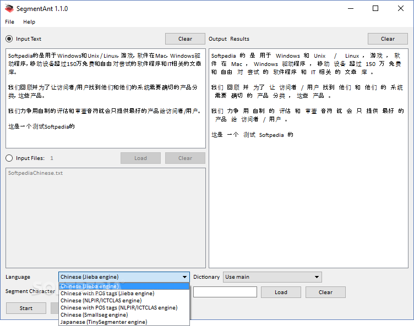Click the dictionary Load button
The width and height of the screenshot is (414, 326).
coord(281,292)
